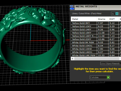This screenshot has height=91, width=121.
Task: Click the 6.64 DWT cell
Action: pos(113,55)
